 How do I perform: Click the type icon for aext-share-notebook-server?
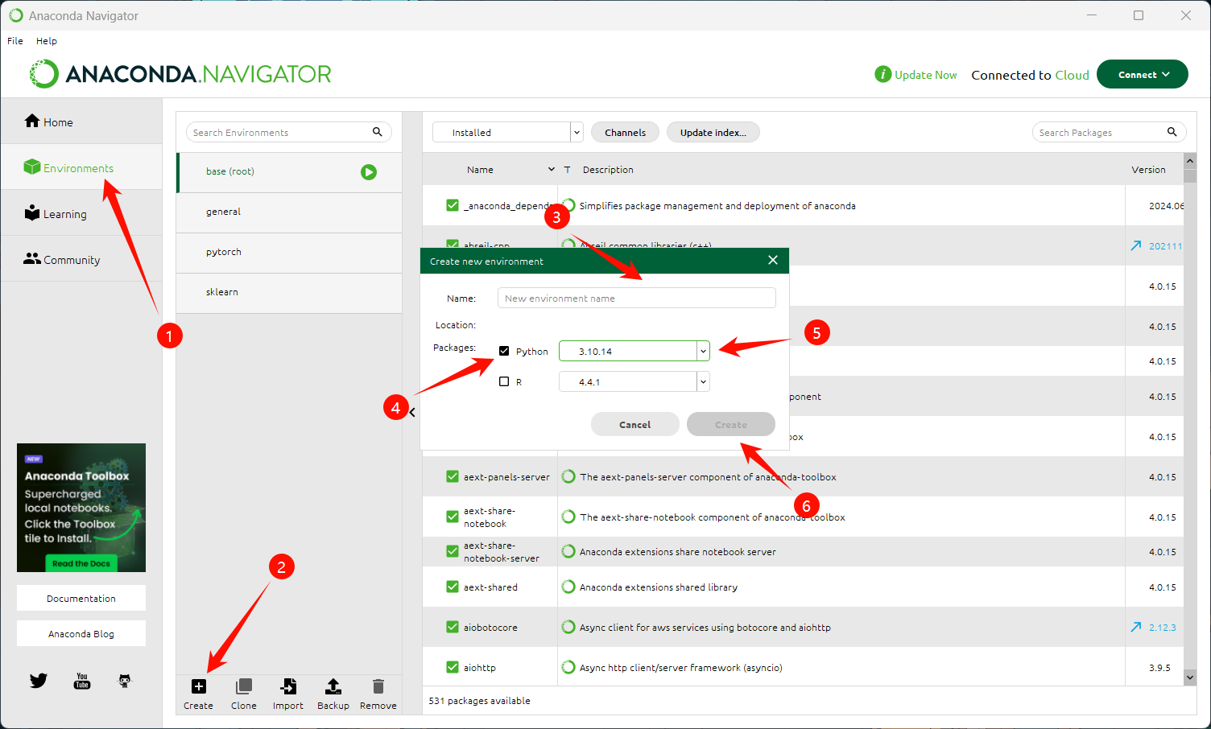[568, 551]
